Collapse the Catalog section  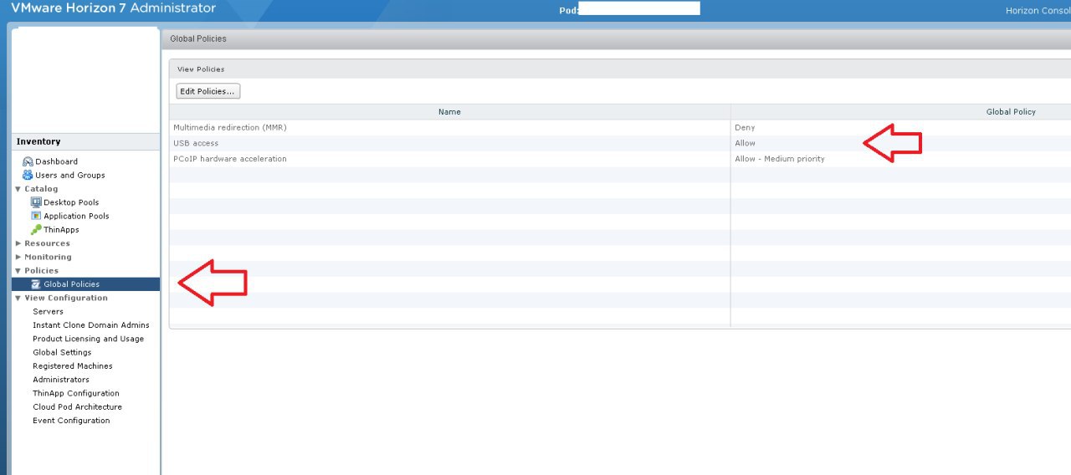(18, 189)
